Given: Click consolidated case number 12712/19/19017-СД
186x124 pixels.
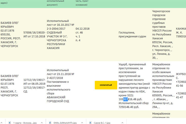Looking at the screenshot, I should coord(34,89).
